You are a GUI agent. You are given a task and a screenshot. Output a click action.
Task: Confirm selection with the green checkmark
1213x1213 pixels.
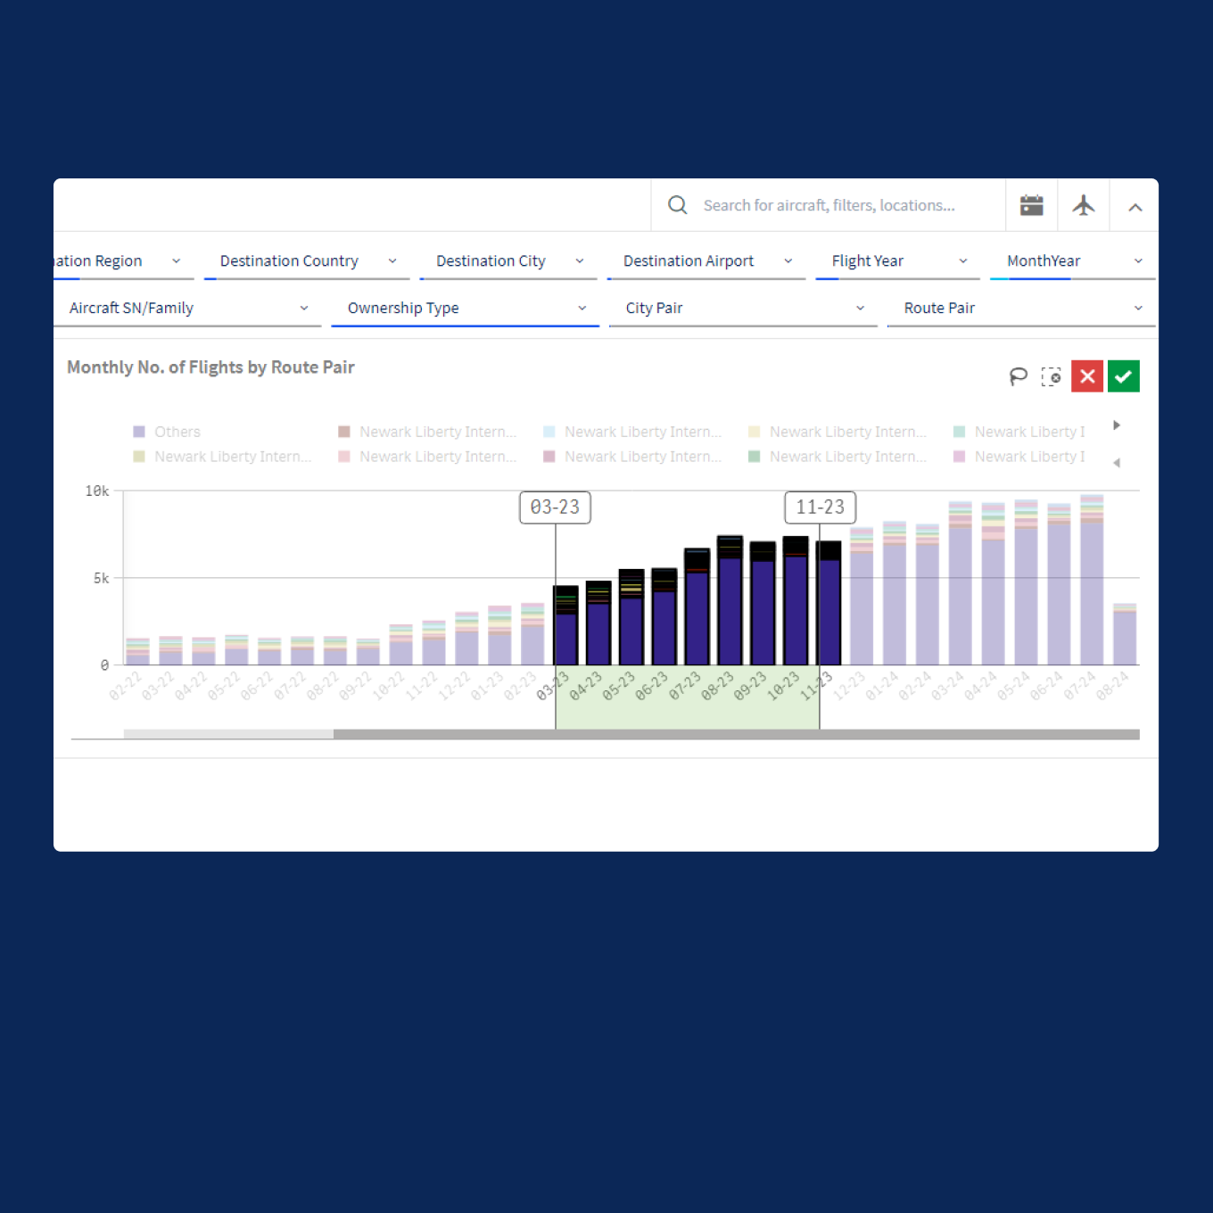tap(1123, 375)
